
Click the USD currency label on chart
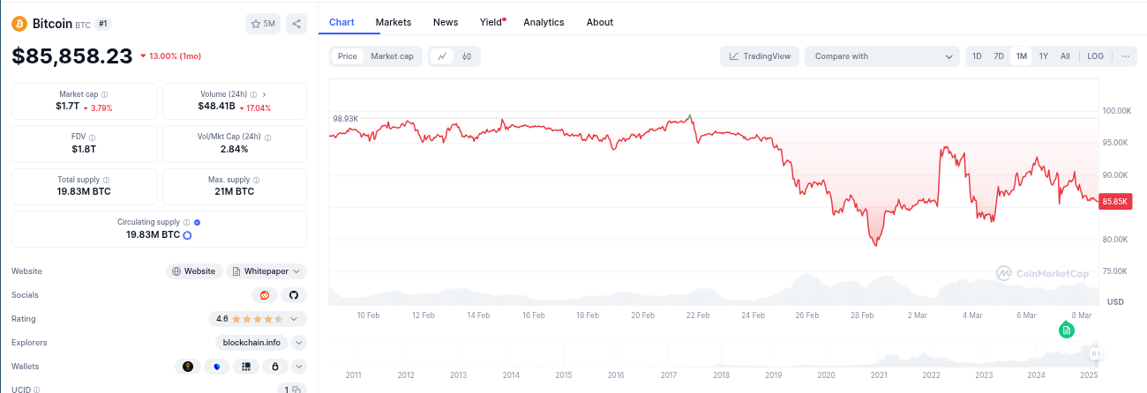[x=1115, y=301]
